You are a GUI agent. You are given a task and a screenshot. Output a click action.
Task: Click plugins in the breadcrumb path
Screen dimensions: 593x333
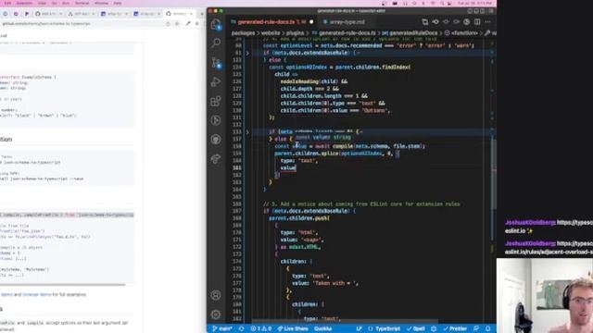[x=295, y=33]
